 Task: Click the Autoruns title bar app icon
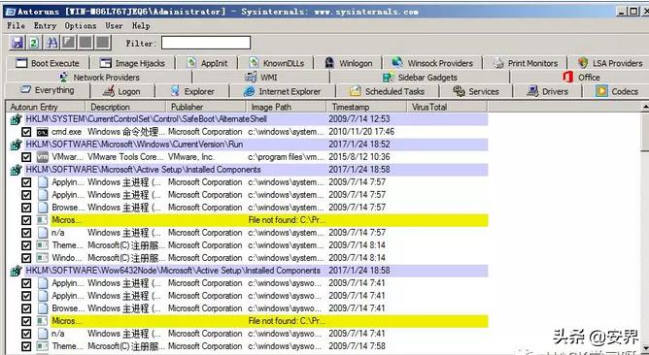click(10, 12)
